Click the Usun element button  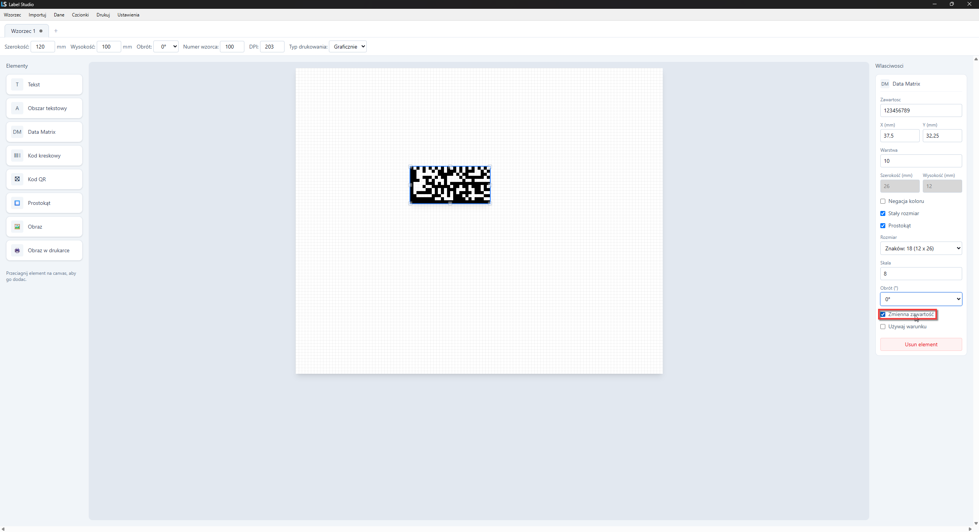921,344
